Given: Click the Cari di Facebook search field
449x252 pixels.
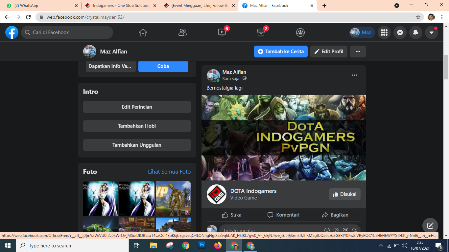Looking at the screenshot, I should point(67,32).
